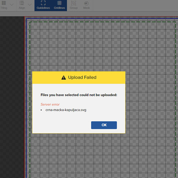This screenshot has height=178, width=178.
Task: Click the Upload Failed title text
Action: 82,78
